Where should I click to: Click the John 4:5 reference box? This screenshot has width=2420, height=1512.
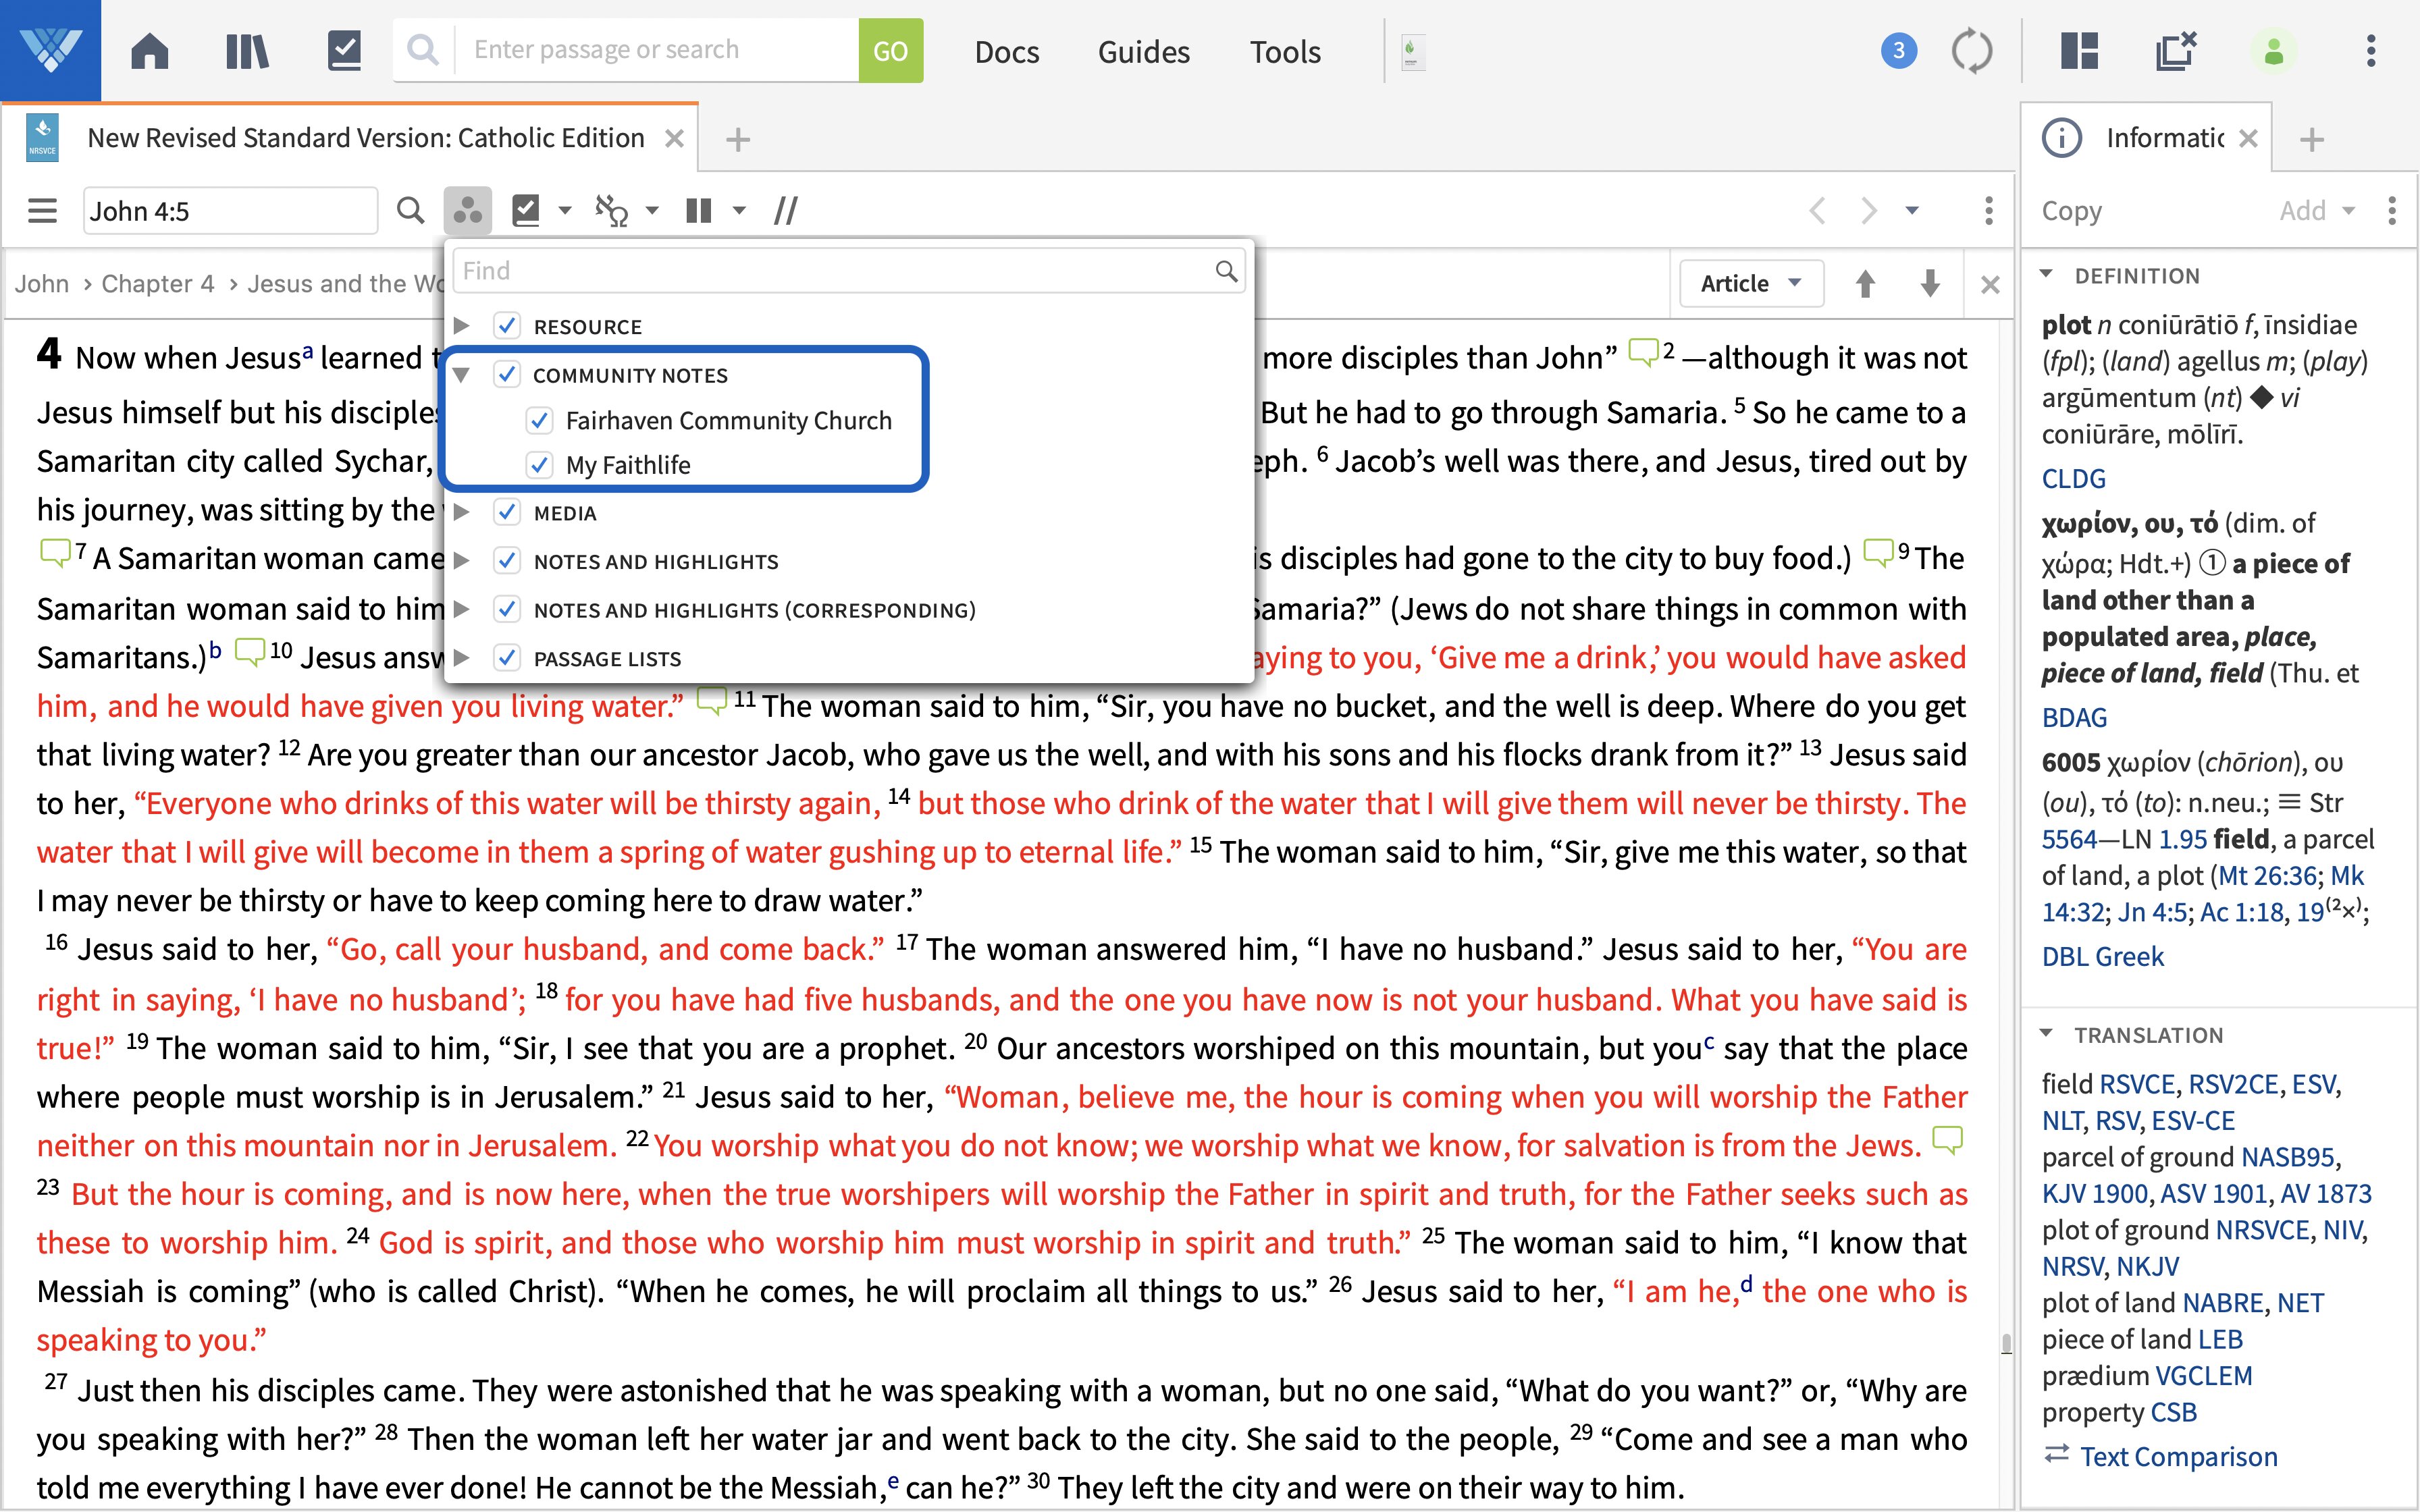[x=230, y=211]
